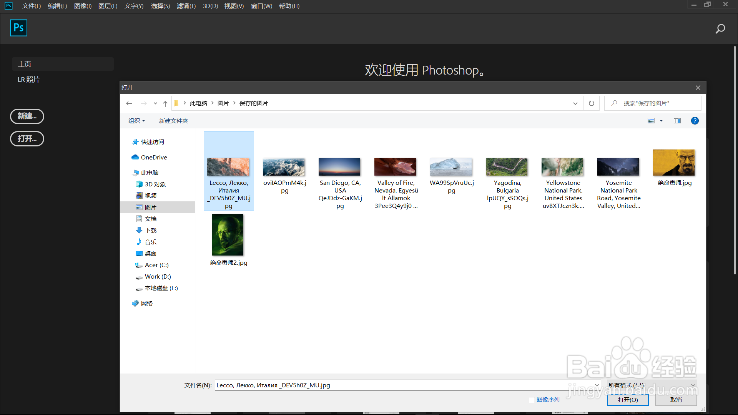Open the 帮助(H) menu
The image size is (738, 415).
(x=289, y=6)
